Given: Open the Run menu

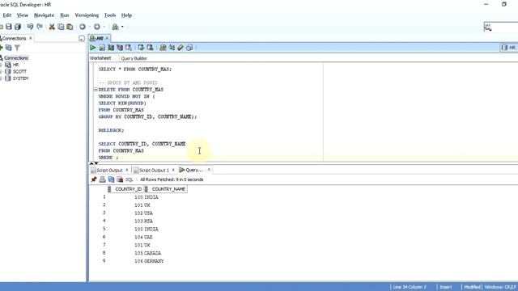Looking at the screenshot, I should pyautogui.click(x=65, y=15).
